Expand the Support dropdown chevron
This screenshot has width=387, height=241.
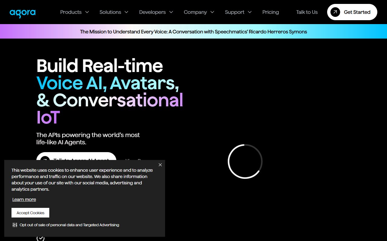tap(250, 12)
